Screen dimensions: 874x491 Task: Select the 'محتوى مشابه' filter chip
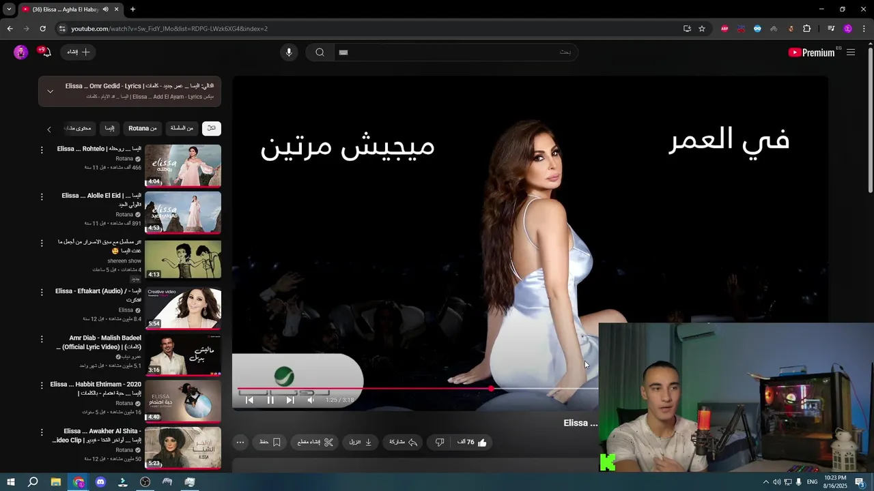79,128
